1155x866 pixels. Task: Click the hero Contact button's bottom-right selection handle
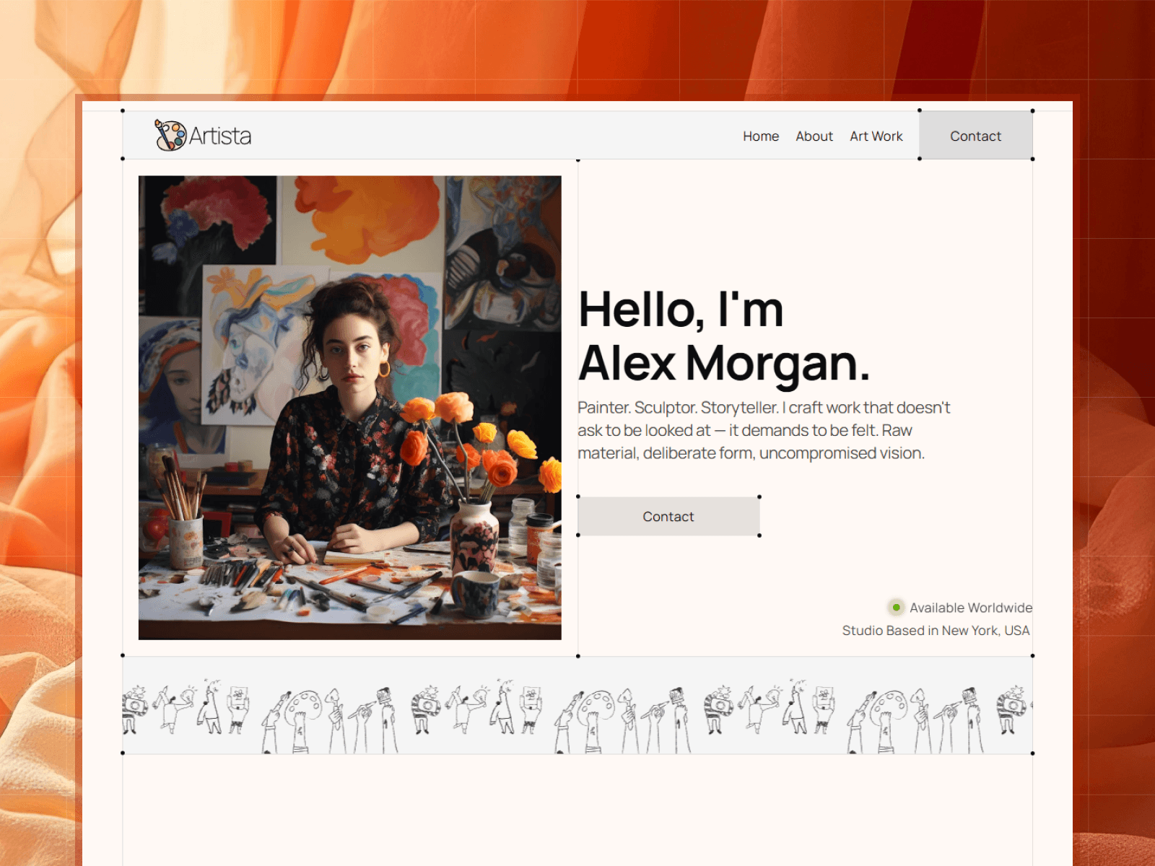coord(759,535)
